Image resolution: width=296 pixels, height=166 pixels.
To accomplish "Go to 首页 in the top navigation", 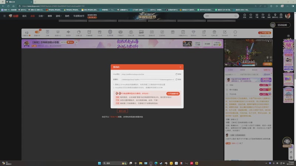I will [24, 16].
